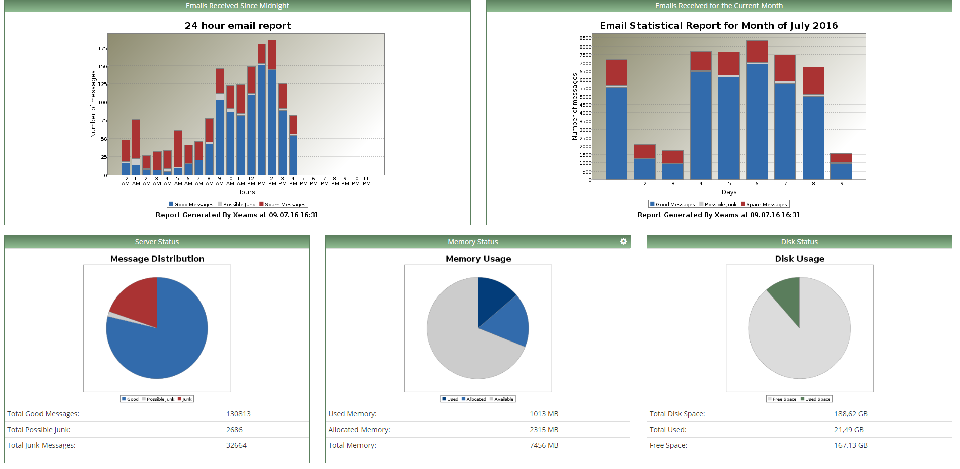Click the report generated timestamp under 24 hour chart
The image size is (960, 469).
point(237,215)
